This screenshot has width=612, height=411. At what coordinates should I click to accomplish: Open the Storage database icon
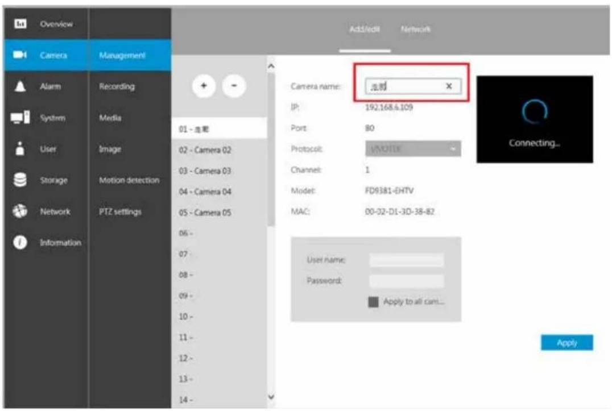coord(20,180)
